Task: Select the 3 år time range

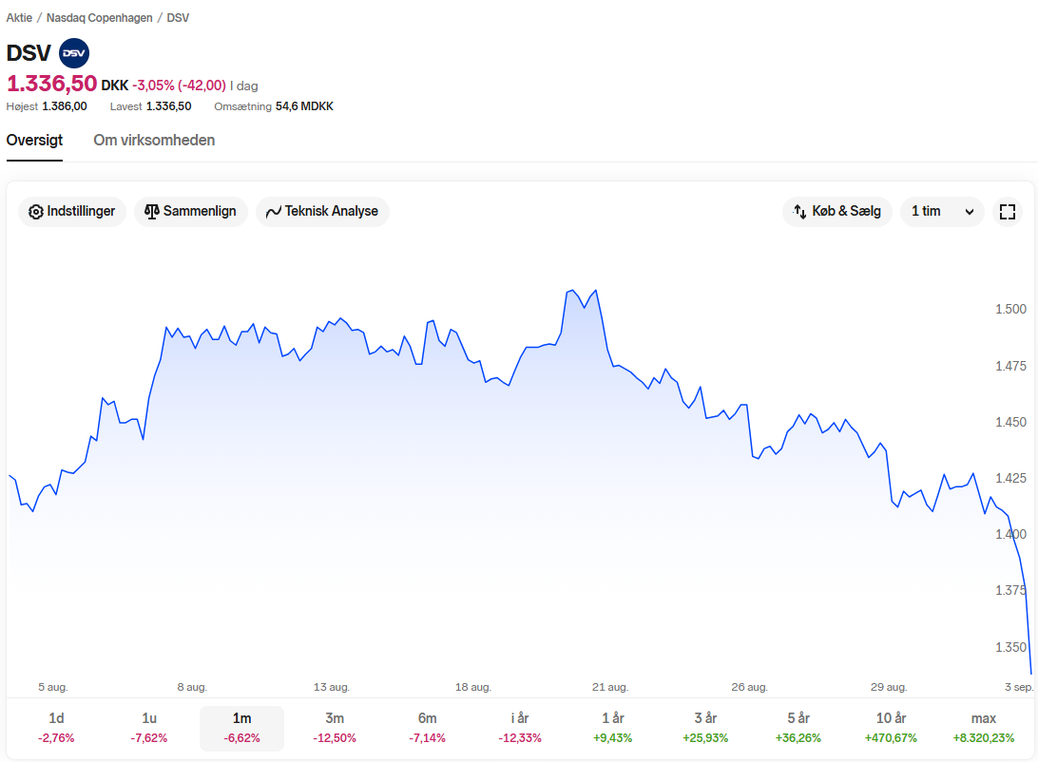Action: coord(705,728)
